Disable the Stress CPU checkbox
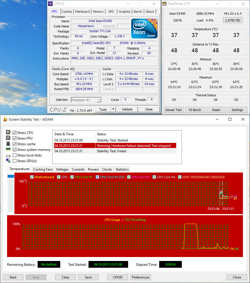 (15, 133)
